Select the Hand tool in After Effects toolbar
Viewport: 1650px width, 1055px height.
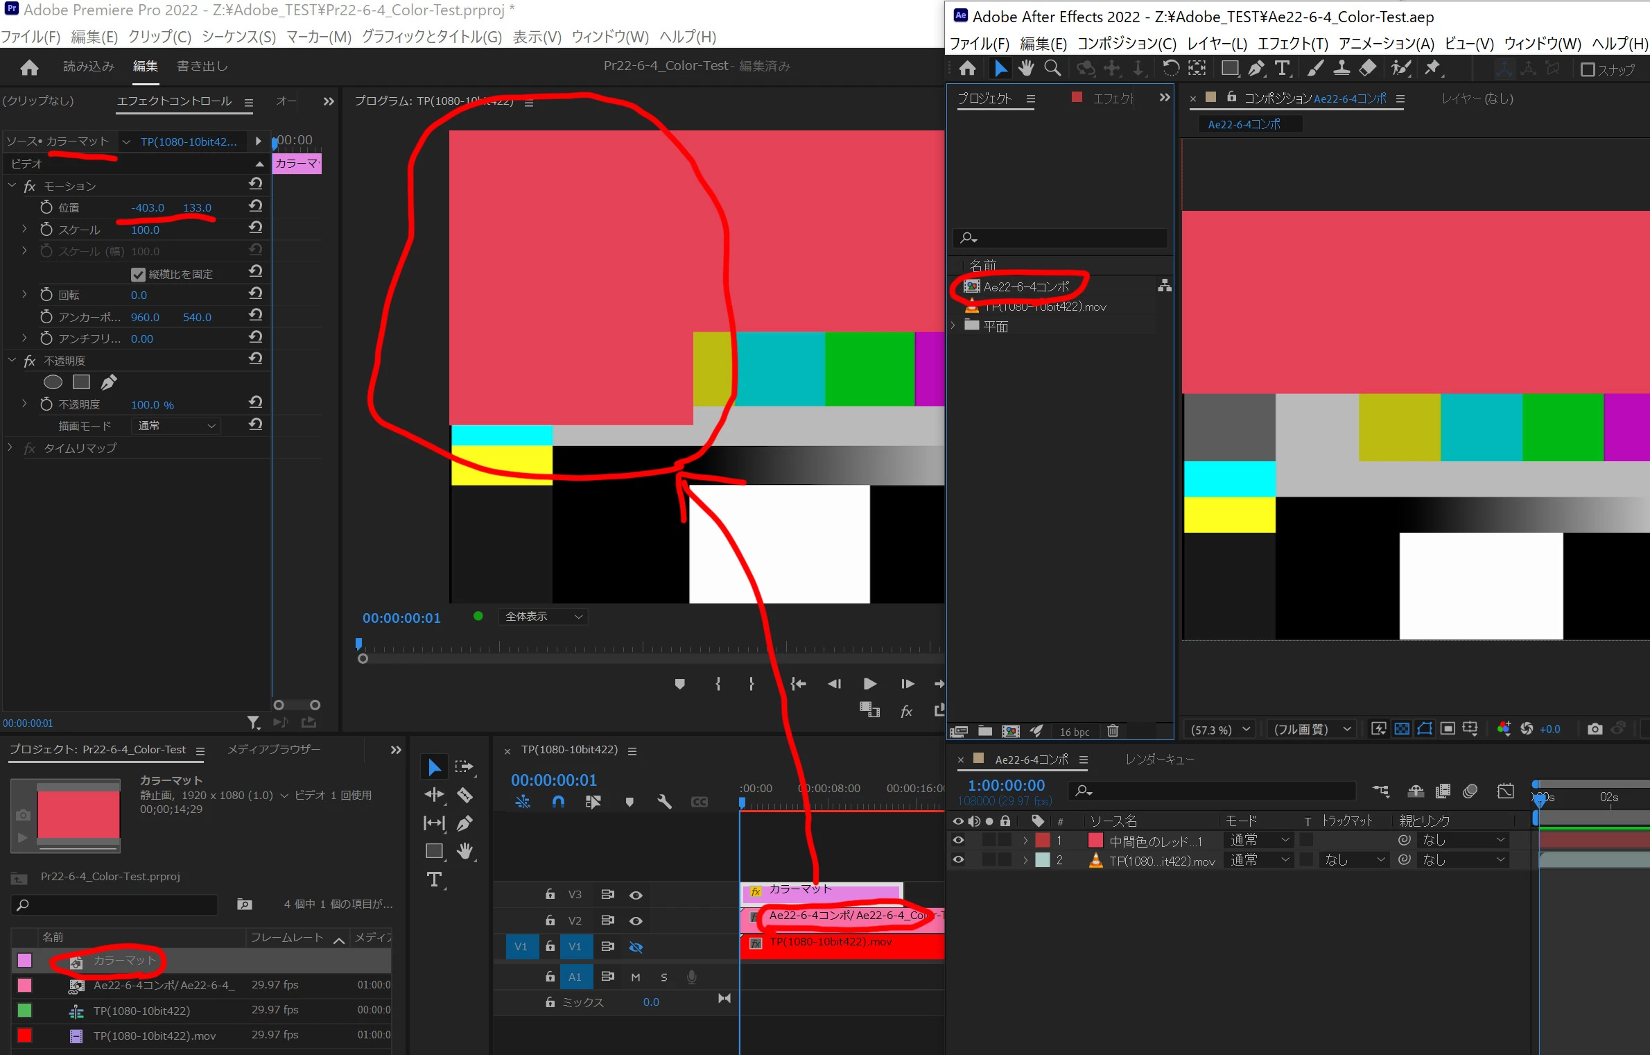click(1026, 68)
